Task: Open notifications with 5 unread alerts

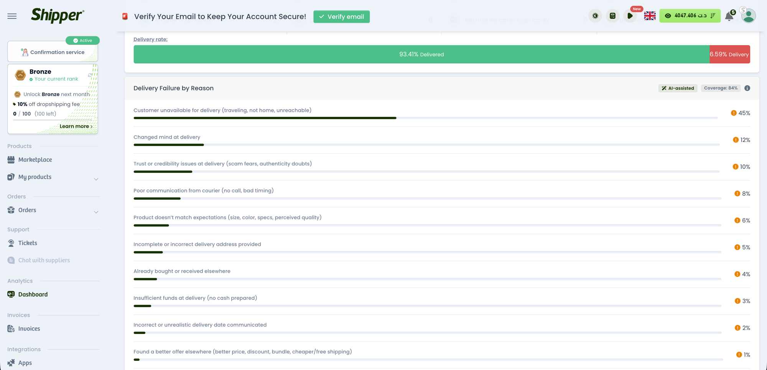Action: tap(729, 16)
